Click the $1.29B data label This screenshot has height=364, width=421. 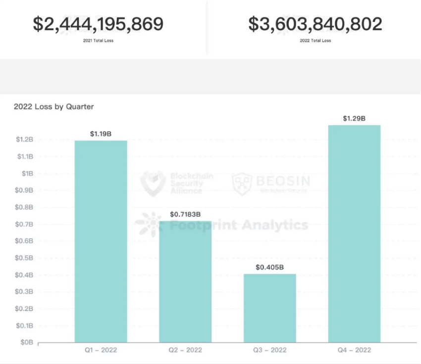355,118
